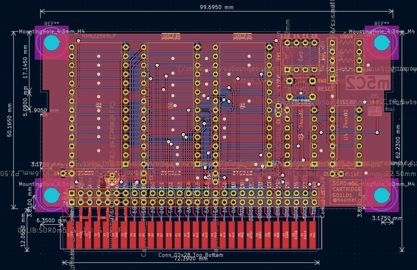Select the SW2 reset button center circle

(301, 89)
